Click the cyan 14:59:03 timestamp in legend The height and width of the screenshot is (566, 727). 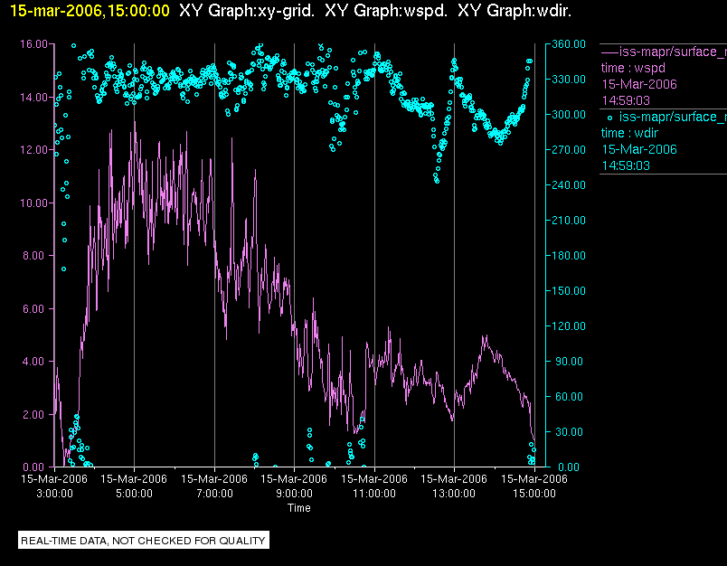pos(626,166)
